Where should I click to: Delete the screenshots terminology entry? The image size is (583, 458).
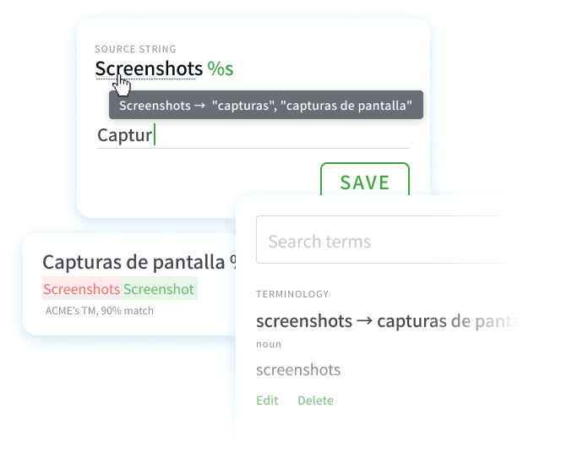pyautogui.click(x=315, y=401)
